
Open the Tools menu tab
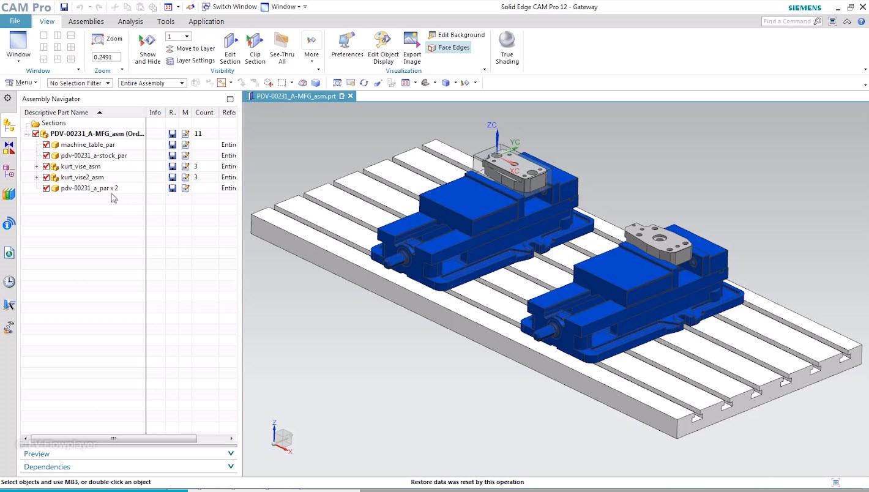coord(165,21)
